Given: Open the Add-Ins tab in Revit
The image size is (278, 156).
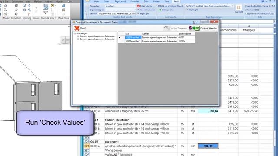Looking at the screenshot, I should [49, 1].
